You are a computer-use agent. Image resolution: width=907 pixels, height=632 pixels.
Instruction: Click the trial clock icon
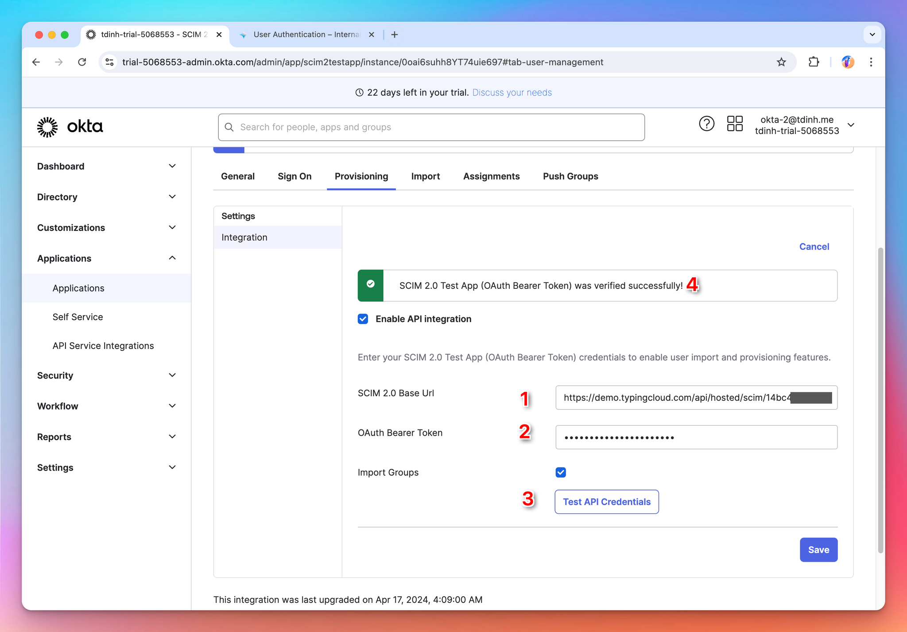(x=360, y=92)
